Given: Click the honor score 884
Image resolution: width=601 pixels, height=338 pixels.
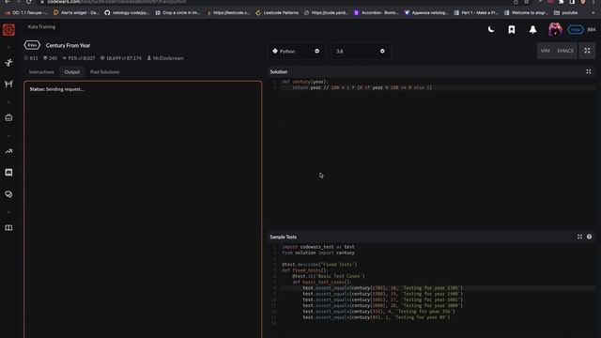Looking at the screenshot, I should pyautogui.click(x=592, y=29).
